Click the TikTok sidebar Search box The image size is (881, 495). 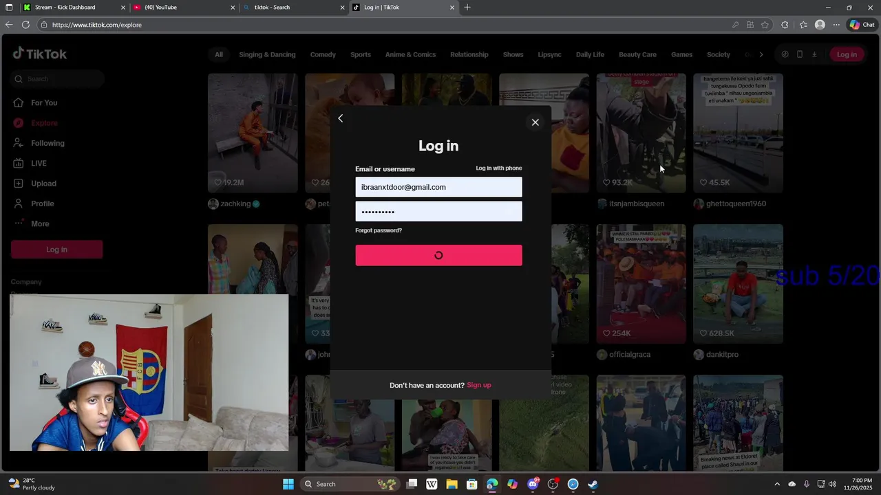click(58, 79)
